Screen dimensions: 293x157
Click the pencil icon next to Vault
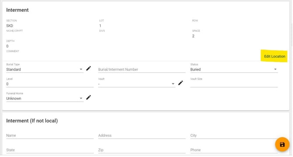click(181, 83)
